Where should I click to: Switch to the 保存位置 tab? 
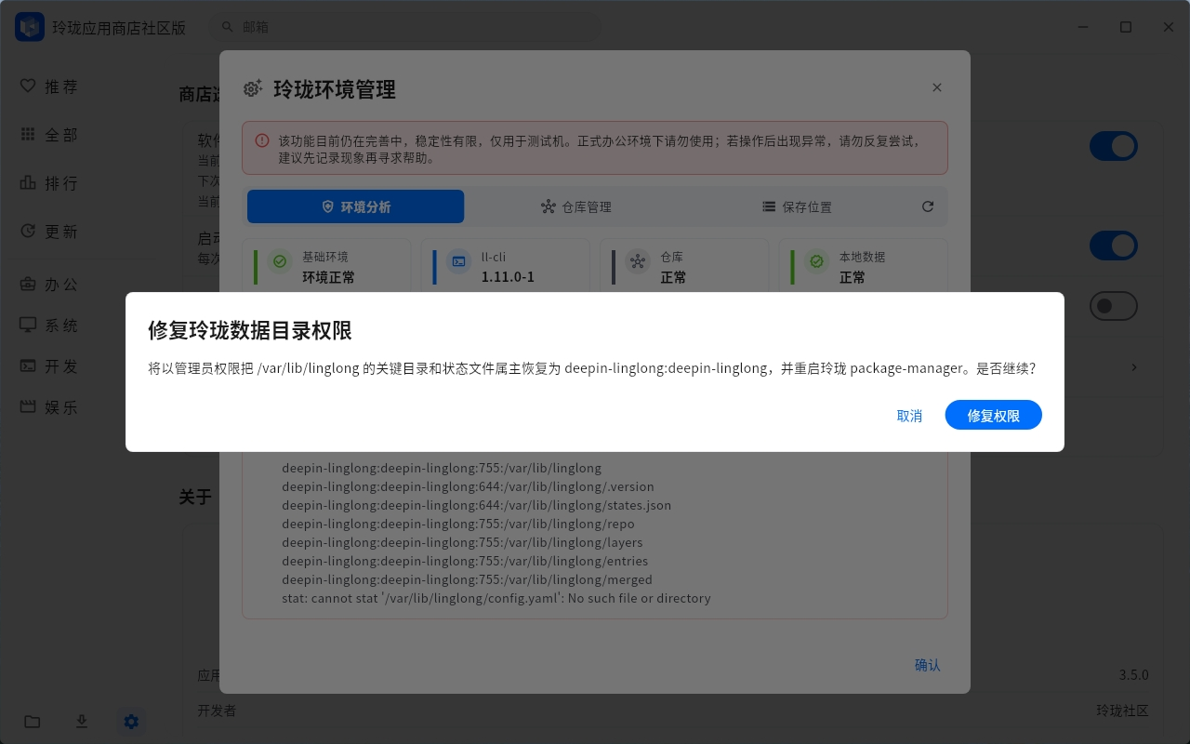797,206
